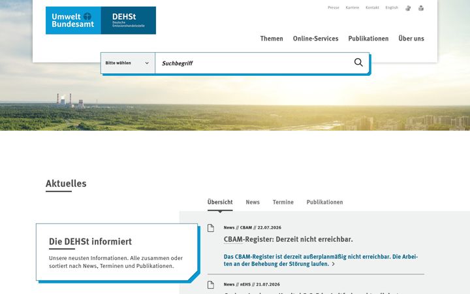
Task: Select the Termine tab under Aktuelles
Action: (x=283, y=202)
